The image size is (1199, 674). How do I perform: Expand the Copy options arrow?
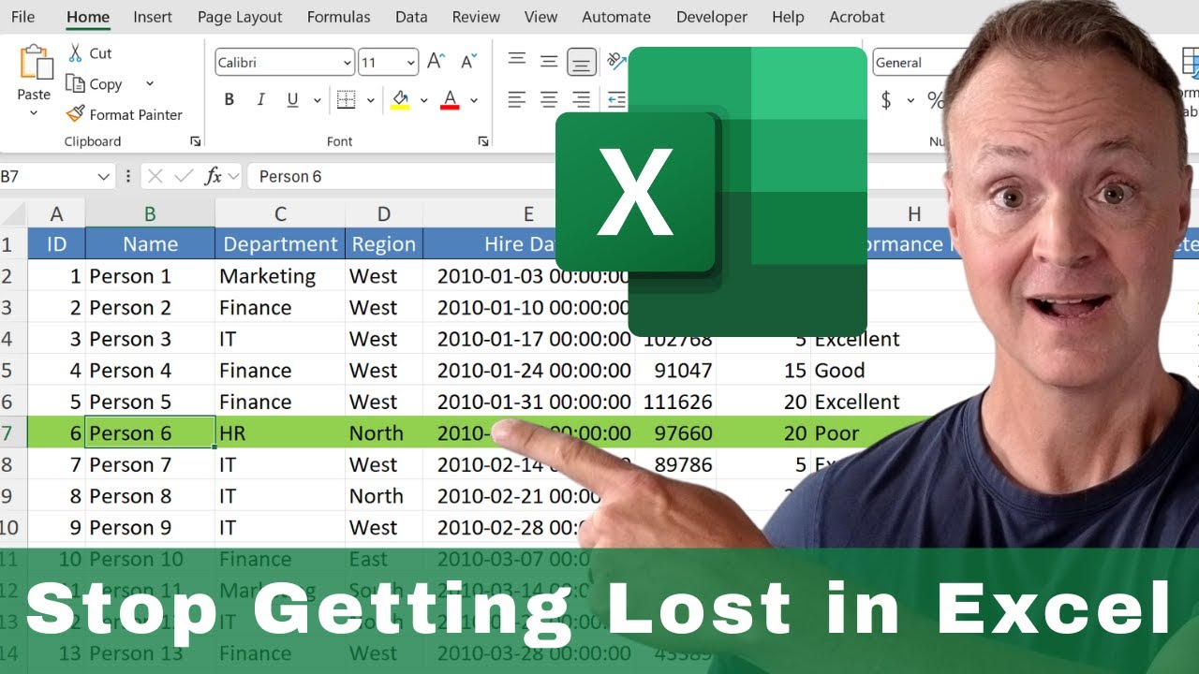point(149,84)
